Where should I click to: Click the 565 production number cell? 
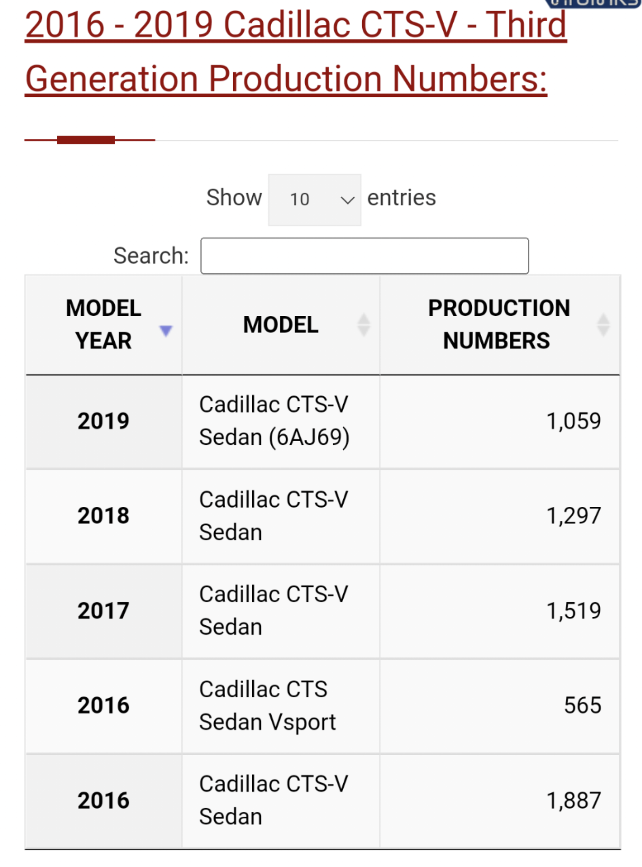click(x=500, y=706)
